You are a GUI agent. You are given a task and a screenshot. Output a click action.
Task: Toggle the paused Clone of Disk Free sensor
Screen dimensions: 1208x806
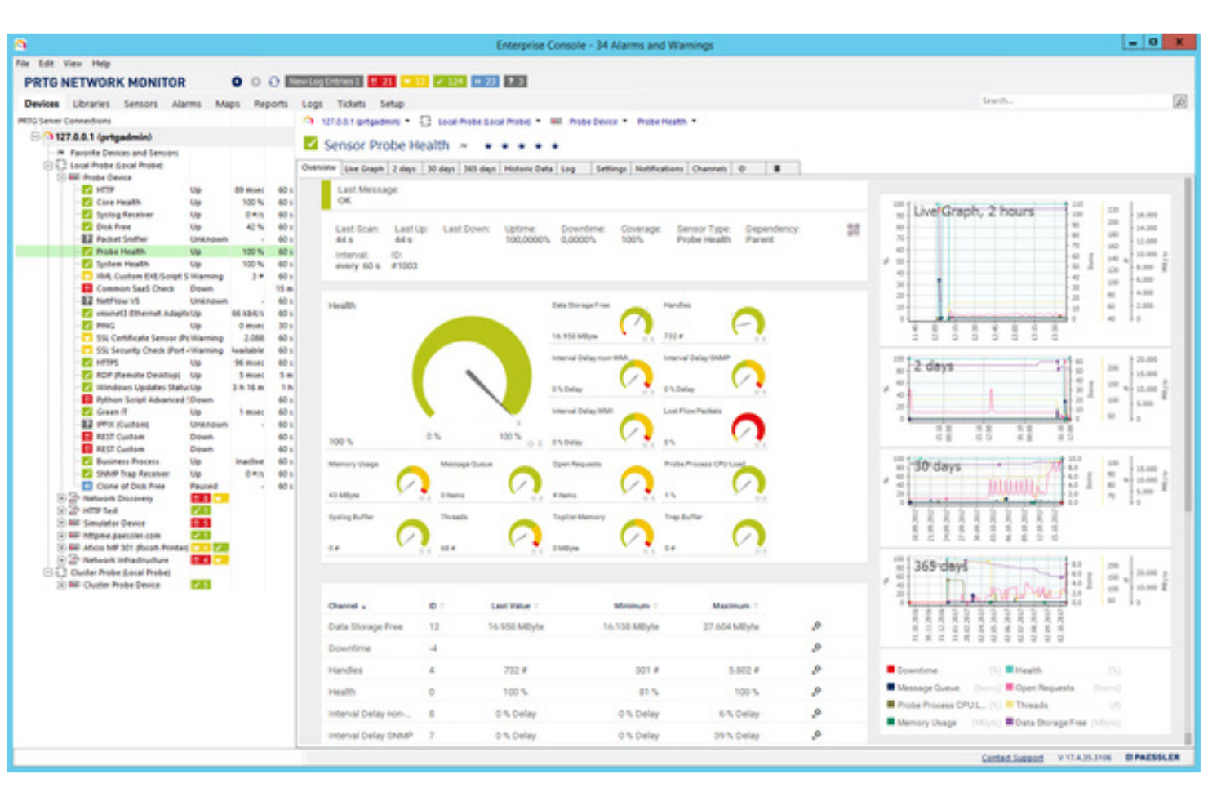point(87,485)
